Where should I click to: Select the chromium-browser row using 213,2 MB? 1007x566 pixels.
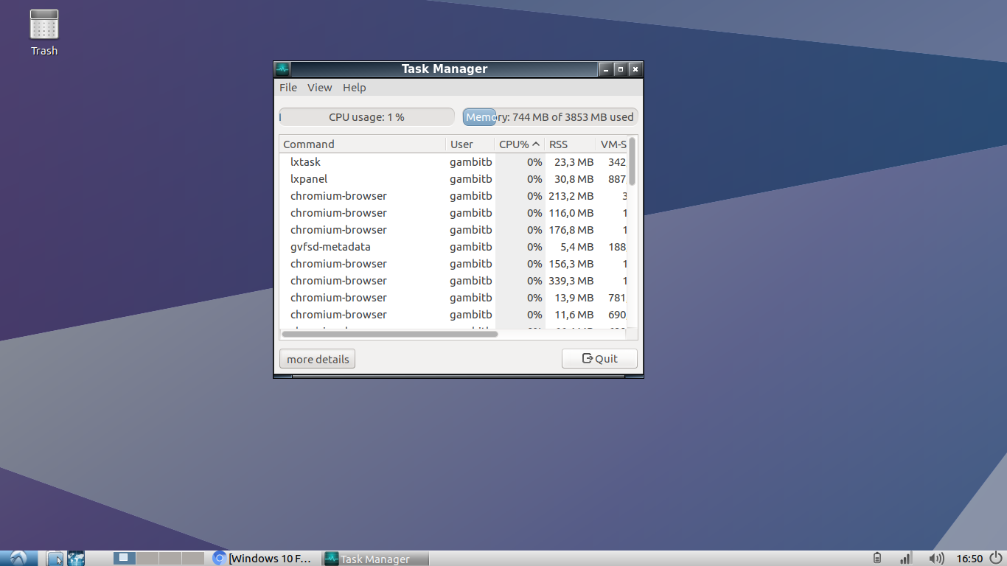click(453, 196)
